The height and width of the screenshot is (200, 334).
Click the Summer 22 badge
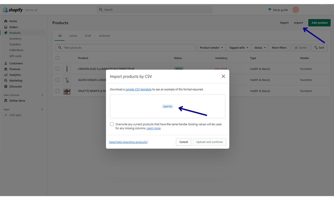coord(31,10)
